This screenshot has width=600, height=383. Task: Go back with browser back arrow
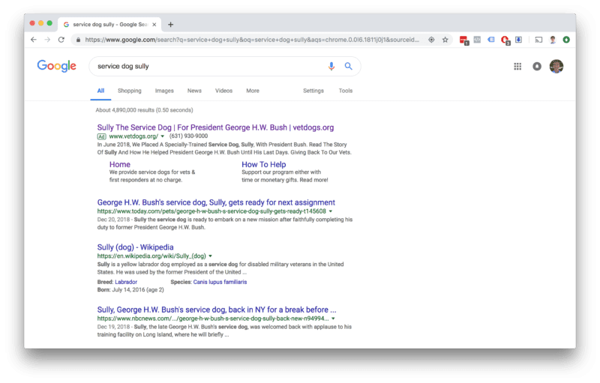[34, 40]
